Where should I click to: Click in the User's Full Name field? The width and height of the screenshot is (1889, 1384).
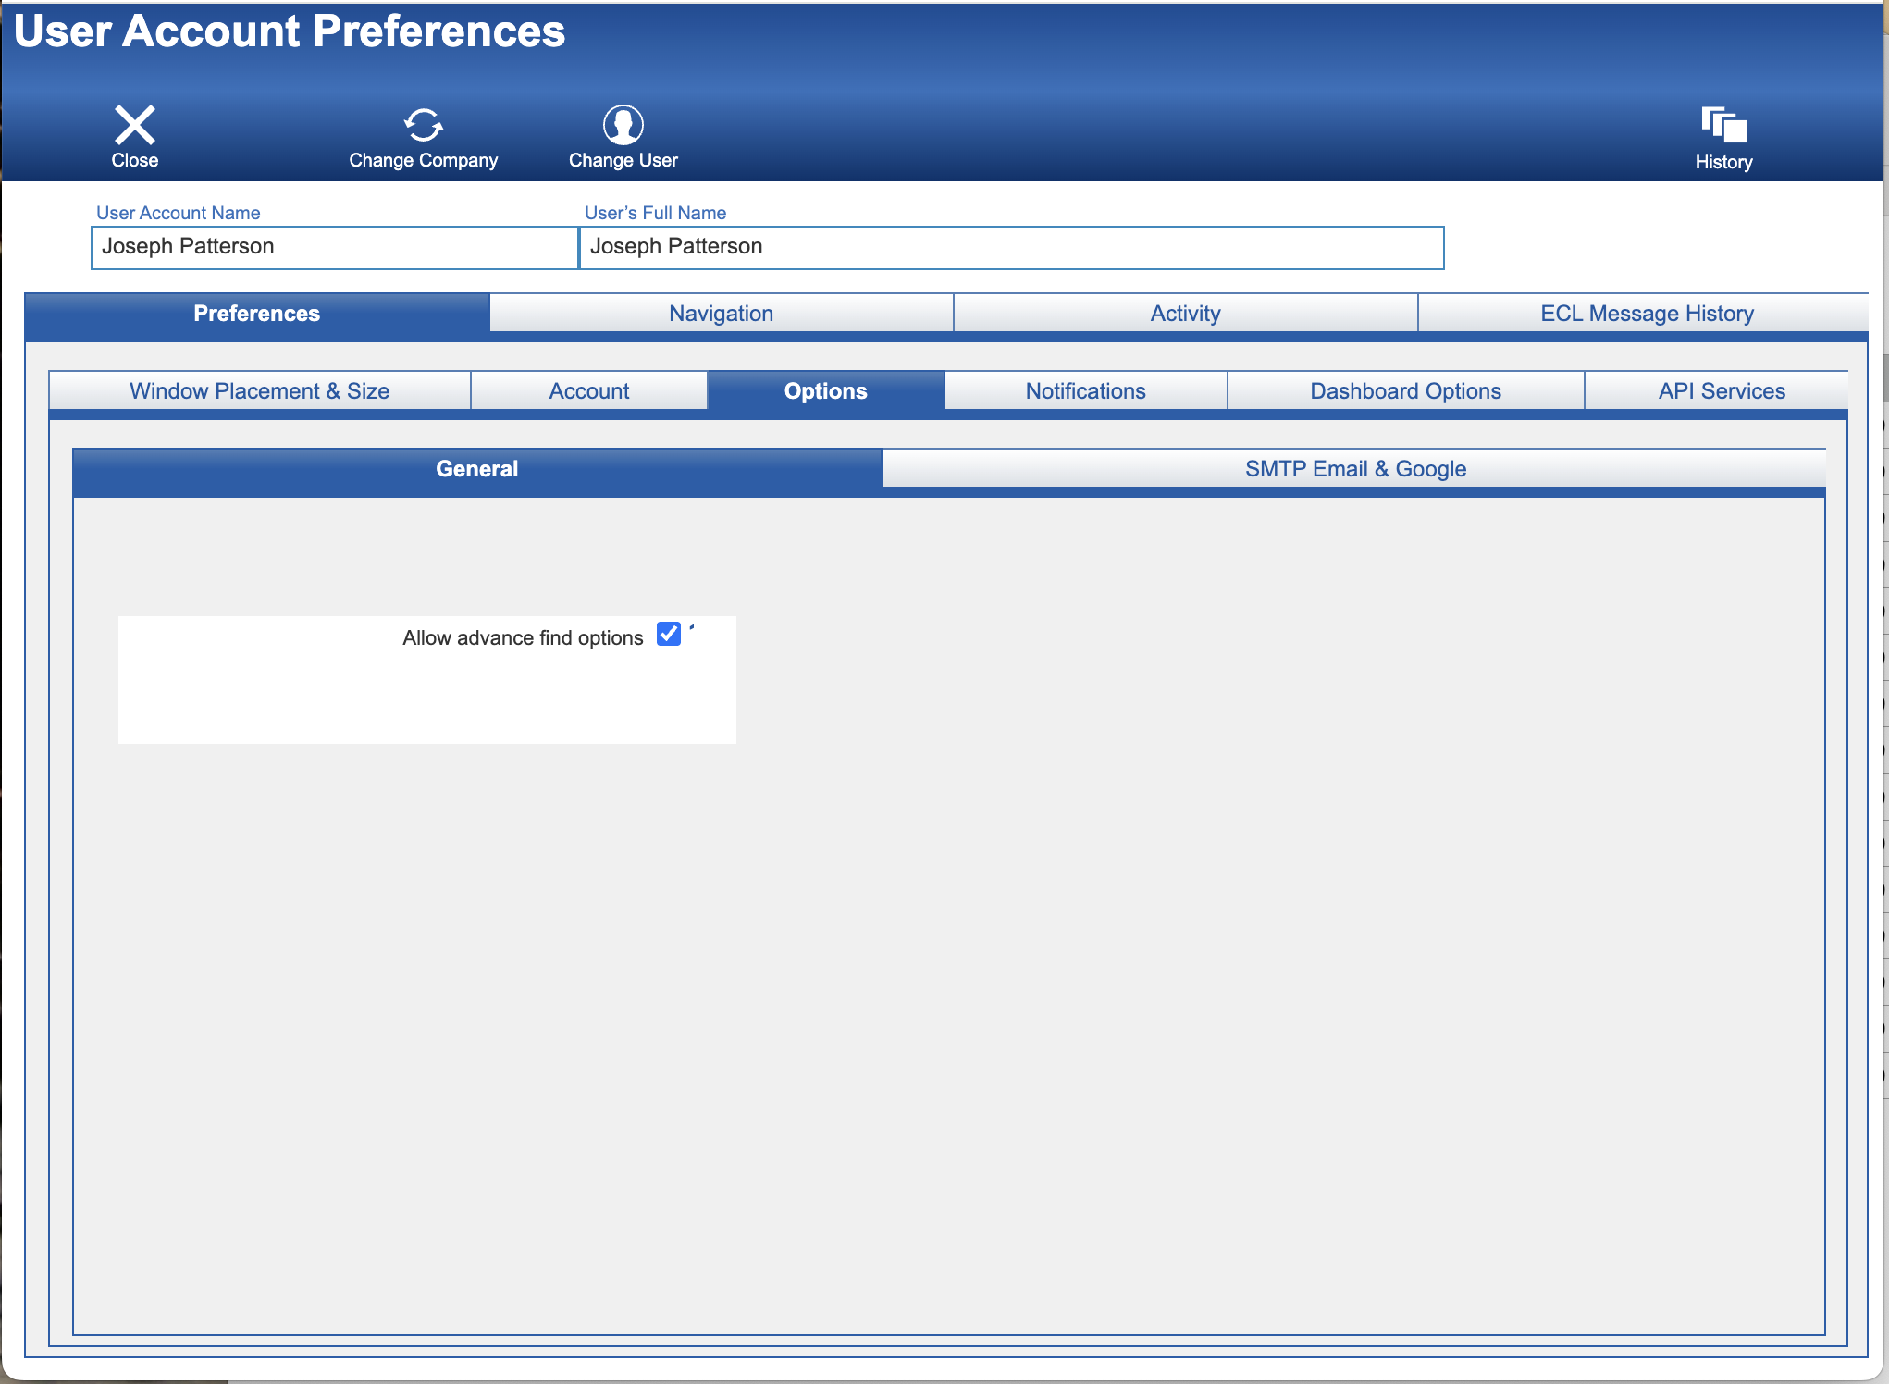[x=1010, y=247]
